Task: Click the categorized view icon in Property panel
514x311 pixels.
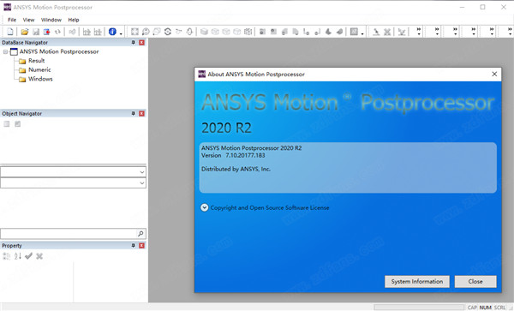Action: coord(7,256)
